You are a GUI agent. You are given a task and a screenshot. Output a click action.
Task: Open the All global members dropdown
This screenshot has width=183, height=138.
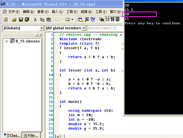(84, 28)
